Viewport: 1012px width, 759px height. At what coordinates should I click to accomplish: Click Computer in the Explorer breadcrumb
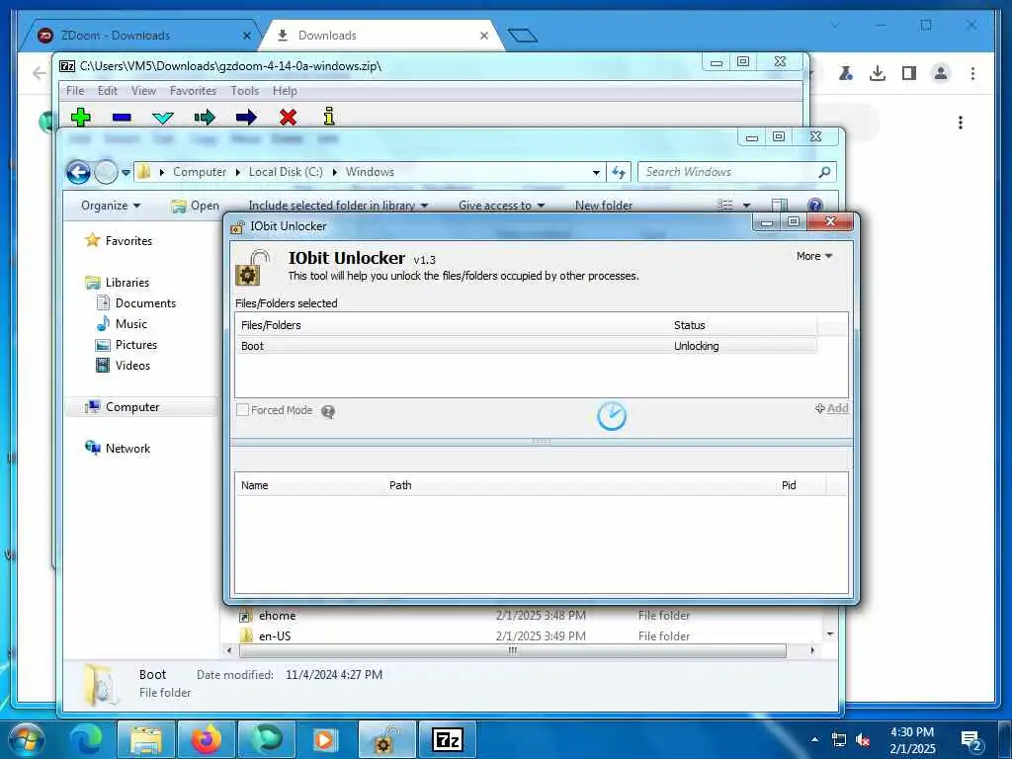click(200, 172)
